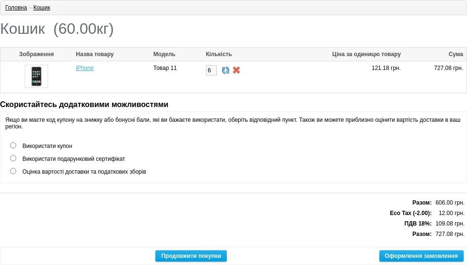Choose Оцінка вартості доставки radio button

click(13, 171)
